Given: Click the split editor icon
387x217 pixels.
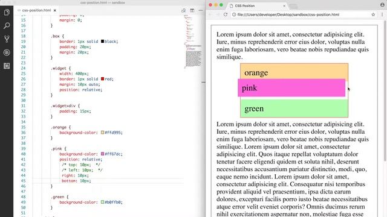Looking at the screenshot, I should pyautogui.click(x=192, y=10).
